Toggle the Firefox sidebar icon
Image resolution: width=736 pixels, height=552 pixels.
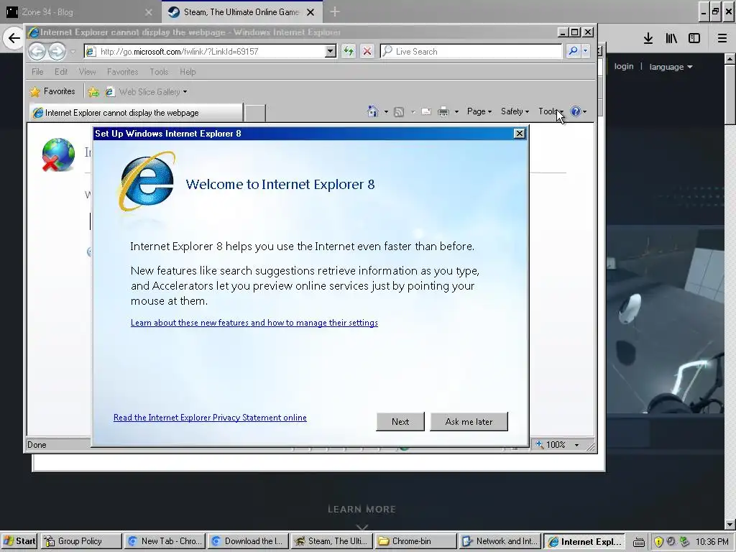694,39
